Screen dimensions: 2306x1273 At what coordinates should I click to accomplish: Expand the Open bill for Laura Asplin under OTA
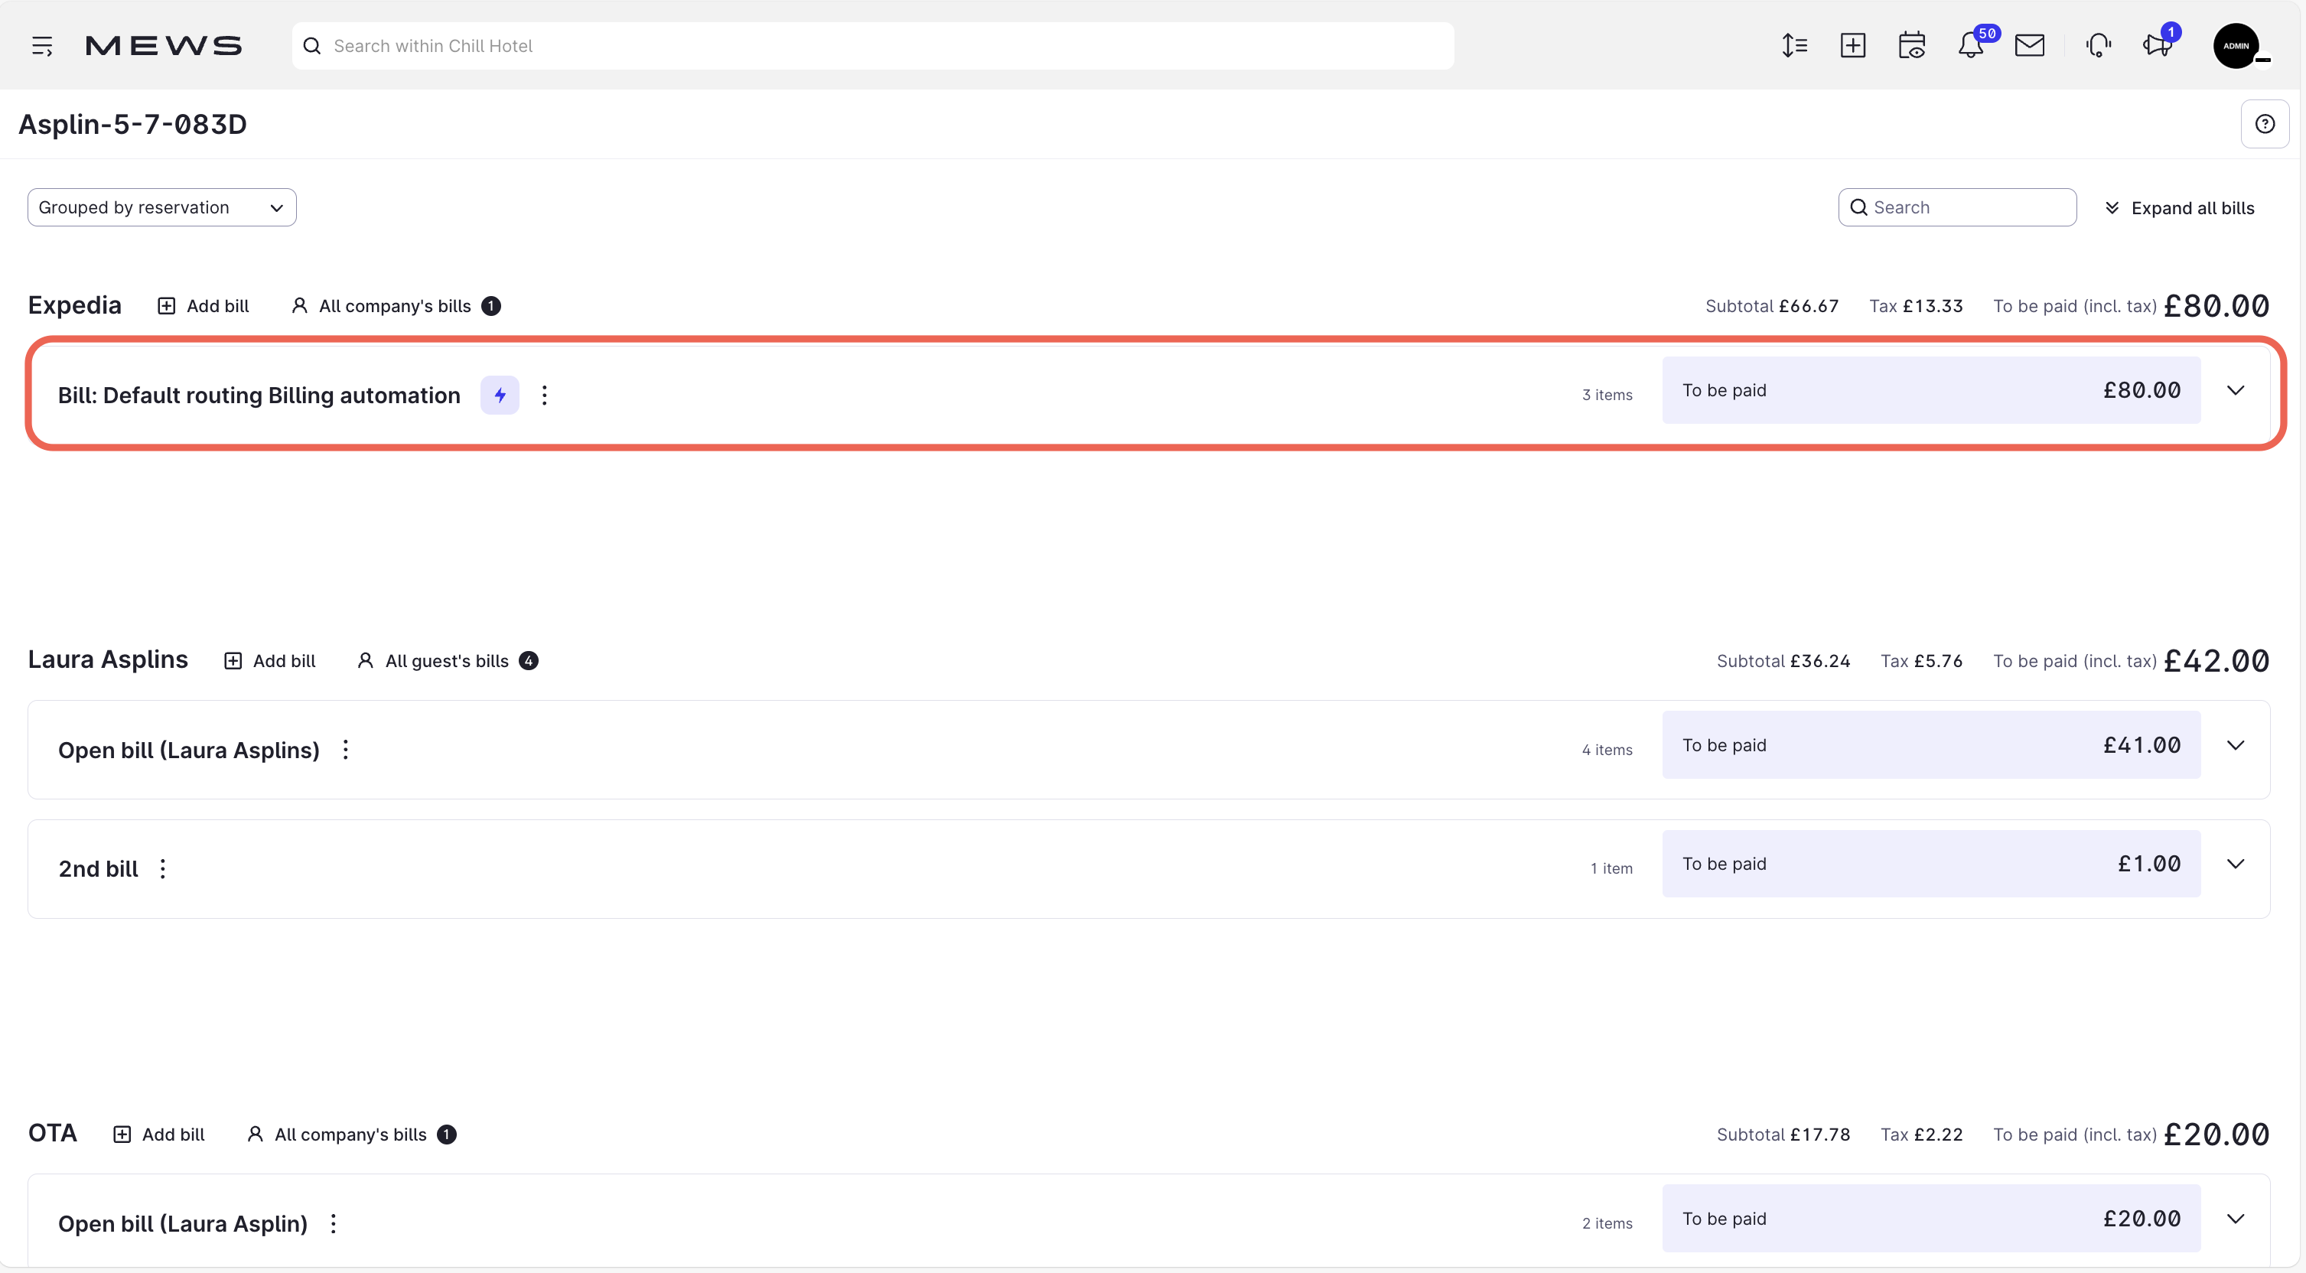point(2236,1219)
